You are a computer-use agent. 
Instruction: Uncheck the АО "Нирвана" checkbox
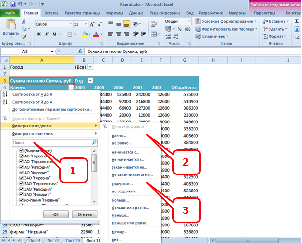pos(21,156)
